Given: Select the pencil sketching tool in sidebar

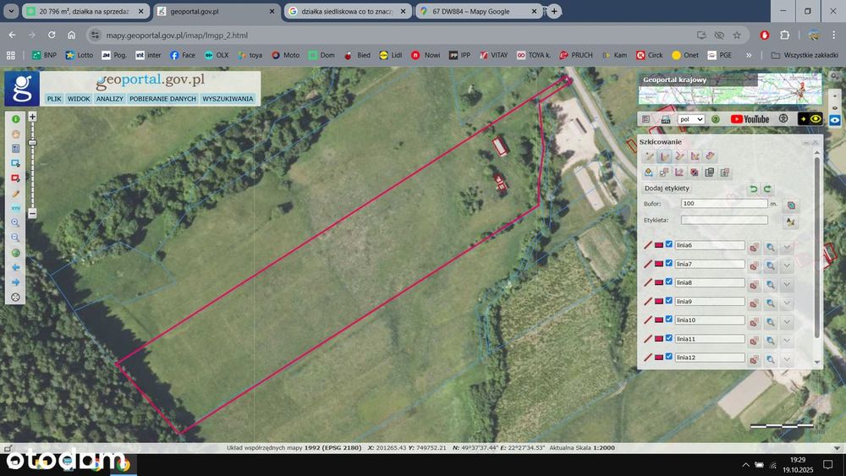Looking at the screenshot, I should pos(15,194).
